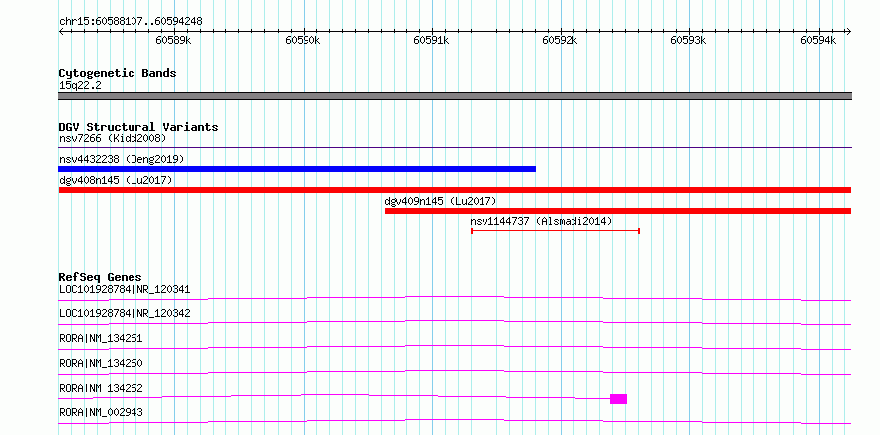This screenshot has width=880, height=435.
Task: Click the dgv408n145 red variant bar
Action: tap(455, 190)
